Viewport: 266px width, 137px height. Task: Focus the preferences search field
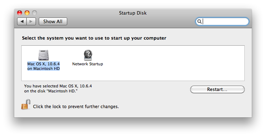pyautogui.click(x=222, y=21)
